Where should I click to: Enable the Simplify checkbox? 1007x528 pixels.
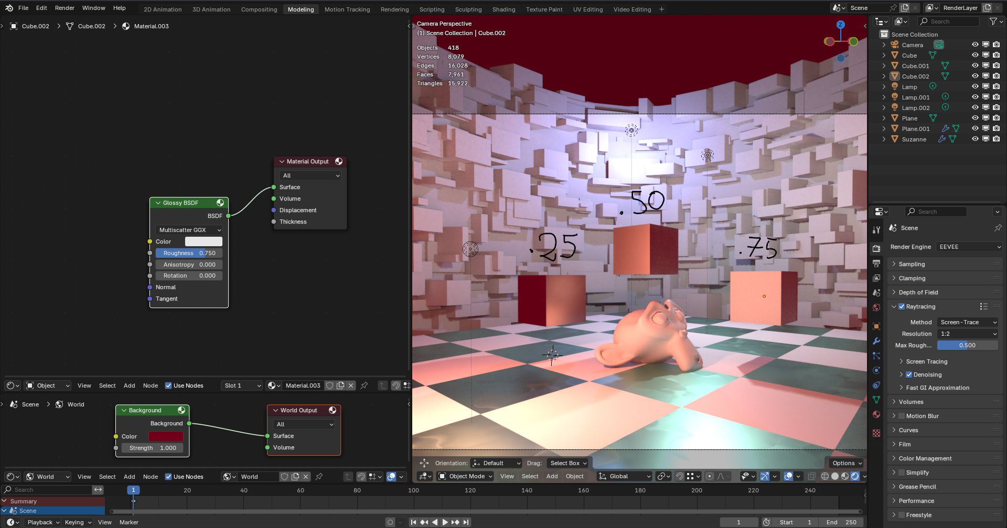click(x=902, y=472)
